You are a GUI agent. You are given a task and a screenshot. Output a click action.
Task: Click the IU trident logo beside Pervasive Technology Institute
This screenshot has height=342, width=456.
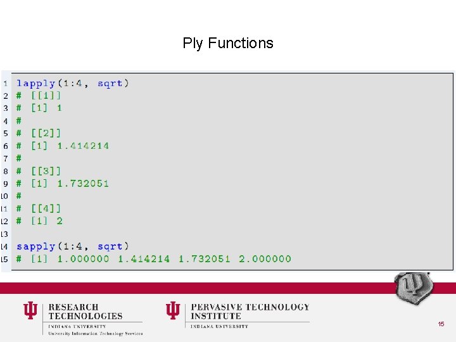[173, 310]
